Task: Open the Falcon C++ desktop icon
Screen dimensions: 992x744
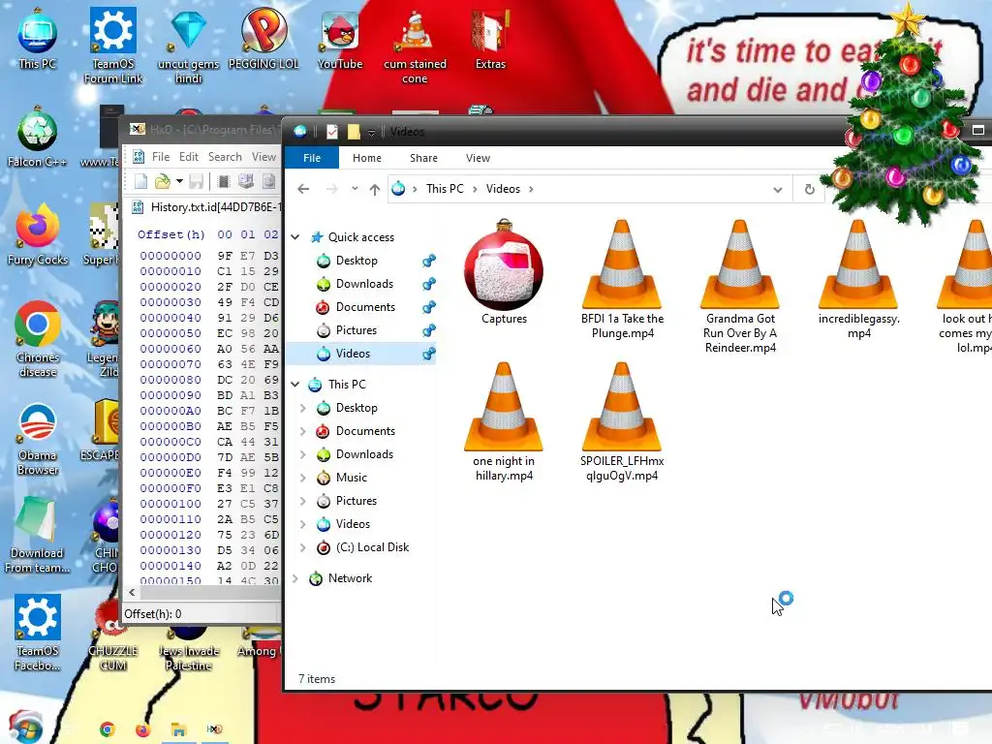Action: [x=38, y=138]
